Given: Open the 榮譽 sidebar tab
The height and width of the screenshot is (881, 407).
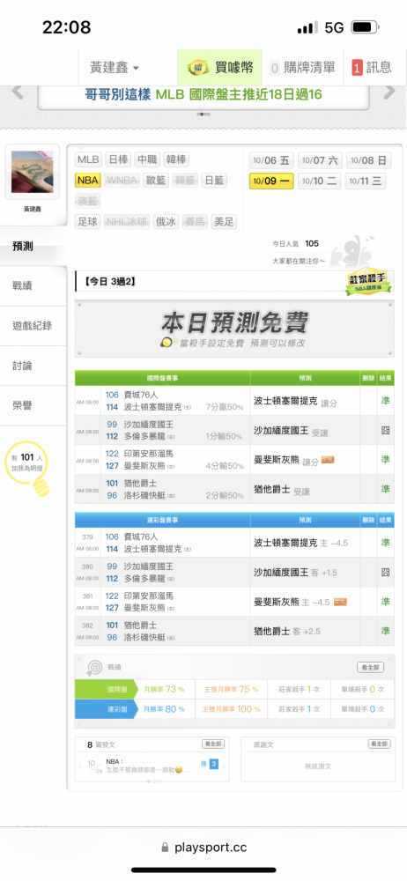Looking at the screenshot, I should (33, 406).
